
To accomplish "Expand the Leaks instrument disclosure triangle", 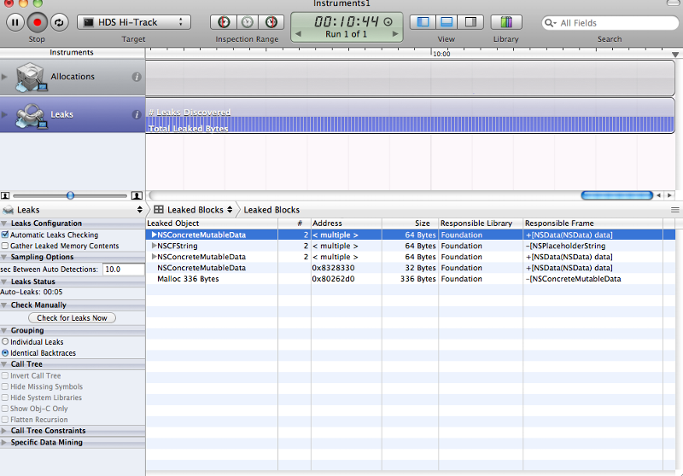I will [x=4, y=114].
